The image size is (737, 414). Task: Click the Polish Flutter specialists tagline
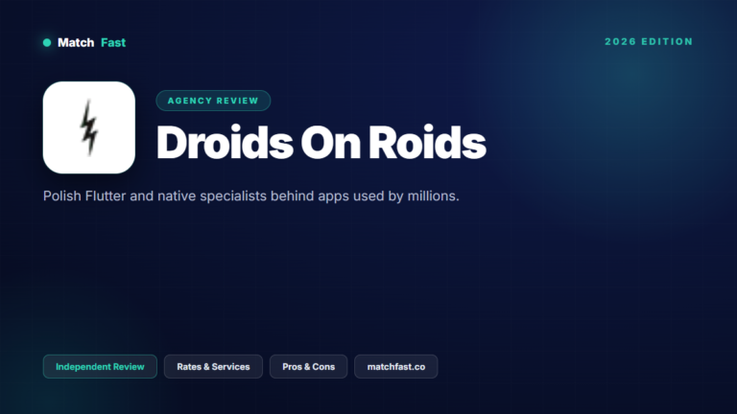click(251, 195)
